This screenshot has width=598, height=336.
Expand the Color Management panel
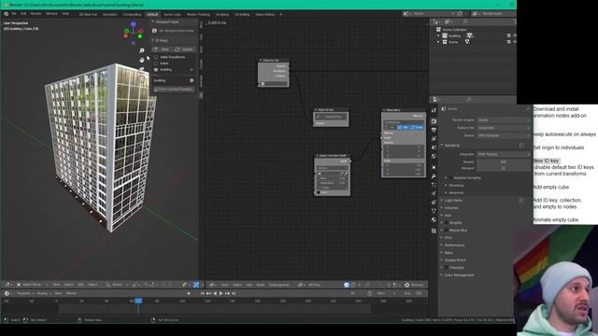tap(442, 274)
